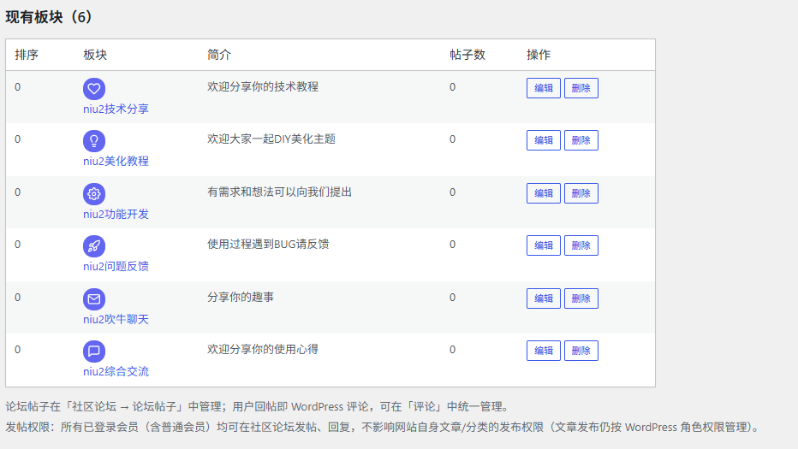Select the description 分享你的趣事
Screen dimensions: 798x449
[x=241, y=298]
